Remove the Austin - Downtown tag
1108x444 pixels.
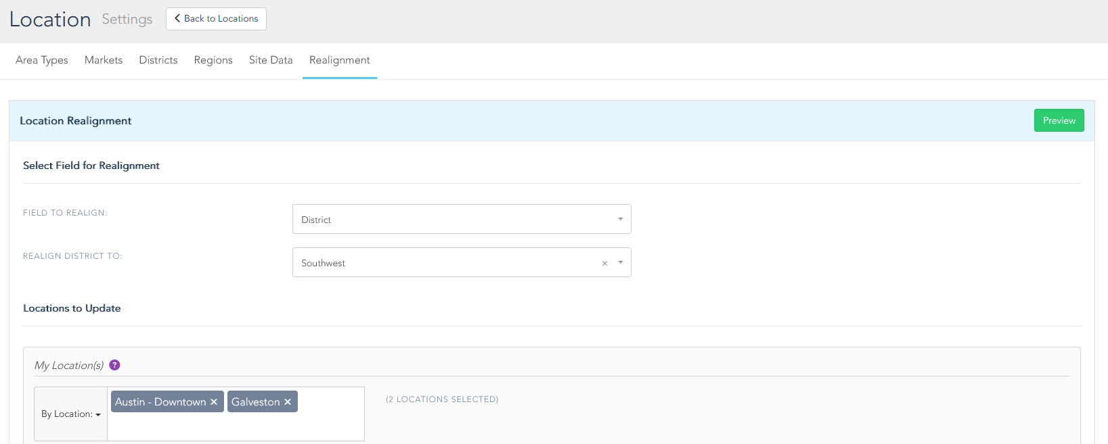pyautogui.click(x=214, y=402)
